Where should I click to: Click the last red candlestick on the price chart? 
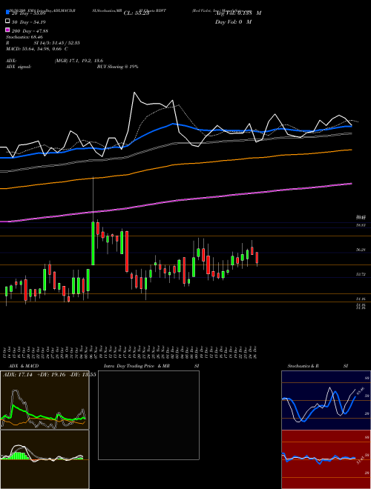click(x=257, y=258)
